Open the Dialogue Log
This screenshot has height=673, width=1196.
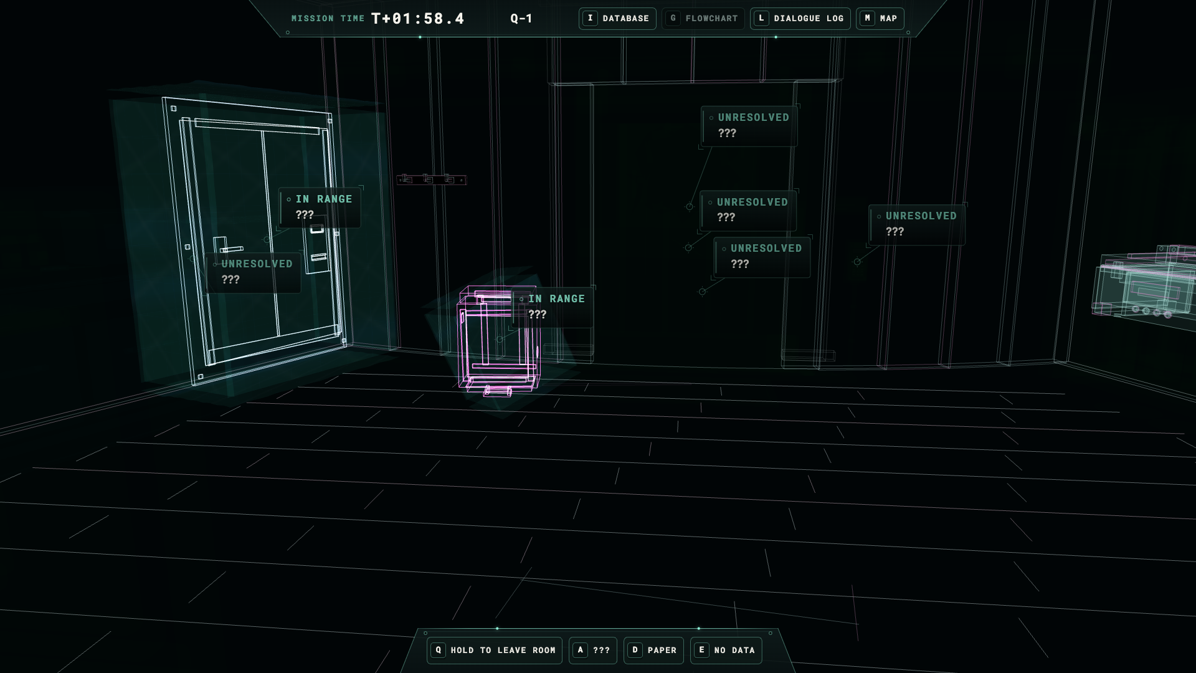[800, 19]
